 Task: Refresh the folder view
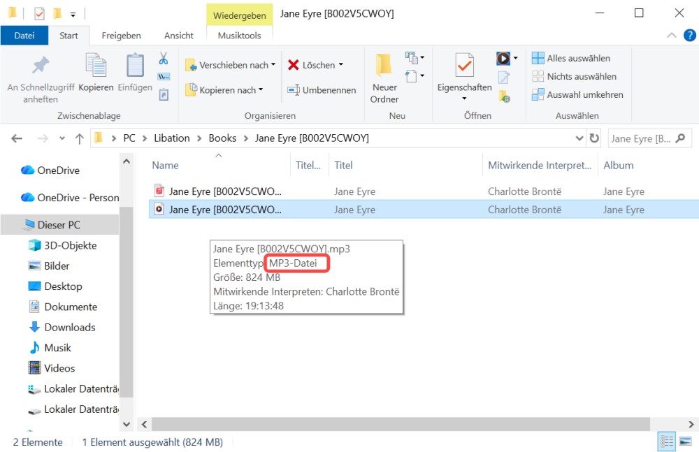tap(594, 138)
